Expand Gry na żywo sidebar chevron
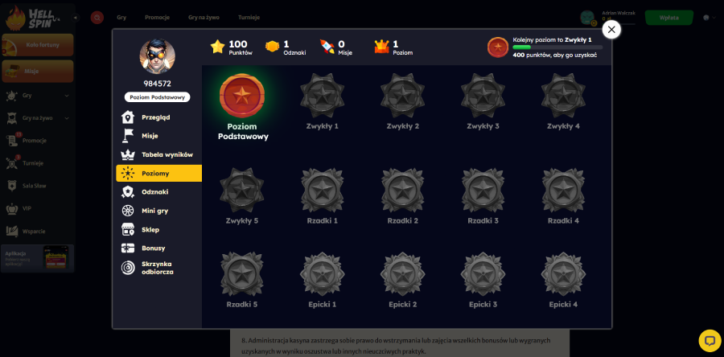Image resolution: width=724 pixels, height=357 pixels. (67, 118)
